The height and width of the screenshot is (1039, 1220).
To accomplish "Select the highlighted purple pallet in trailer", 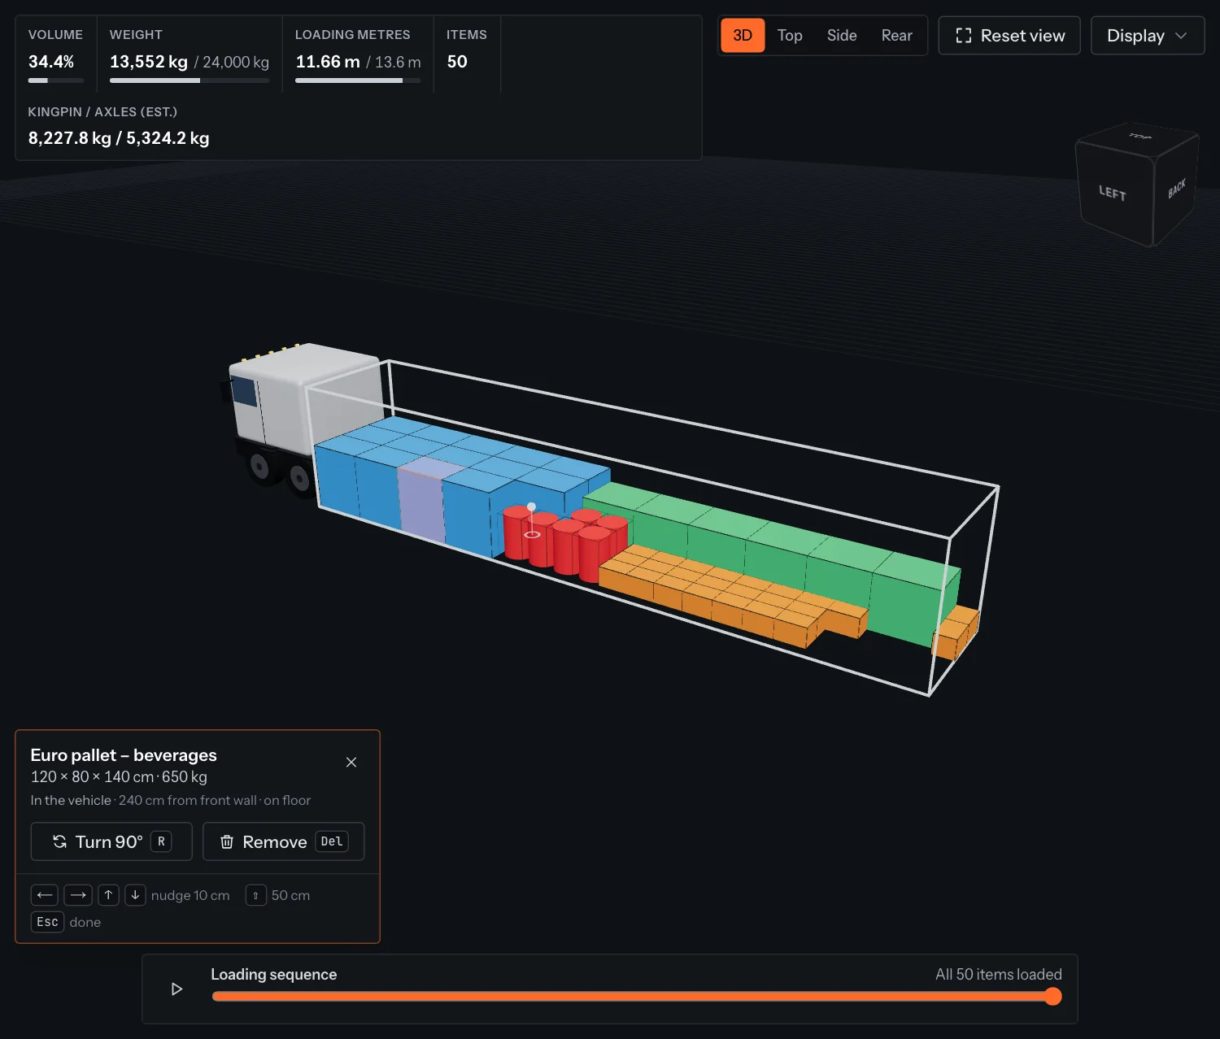I will (422, 500).
